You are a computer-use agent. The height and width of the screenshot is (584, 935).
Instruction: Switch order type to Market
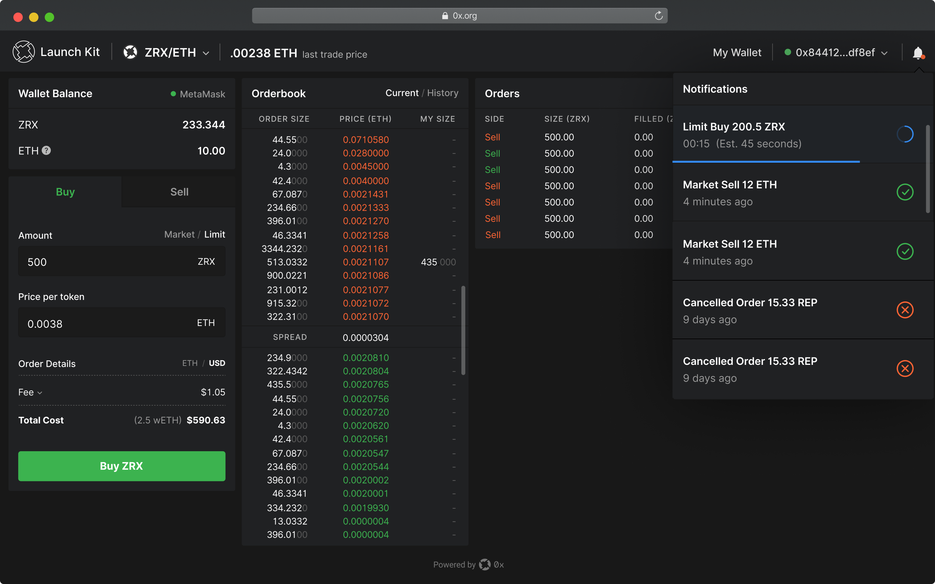pyautogui.click(x=179, y=234)
